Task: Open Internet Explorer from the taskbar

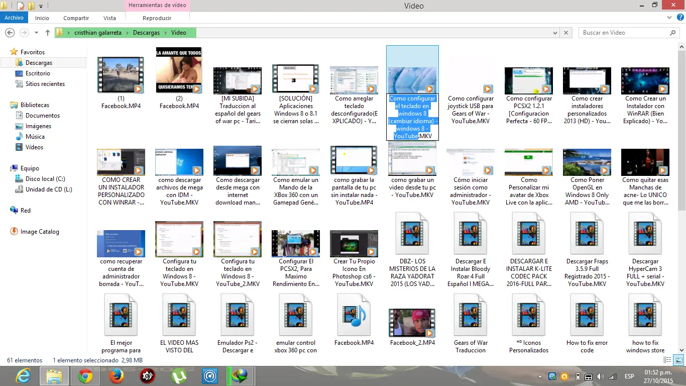Action: point(23,376)
